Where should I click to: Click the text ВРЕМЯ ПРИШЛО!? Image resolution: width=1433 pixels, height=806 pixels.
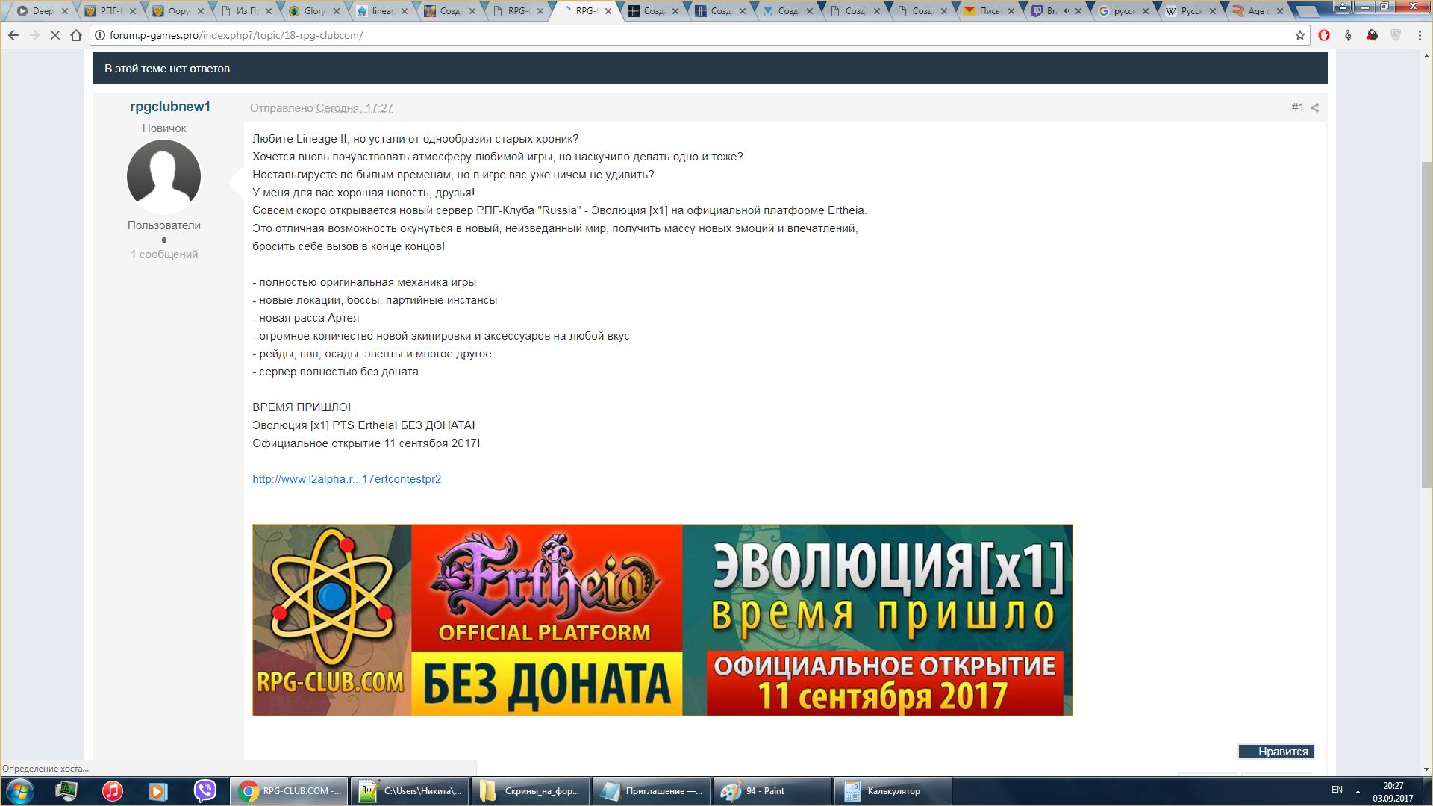coord(302,407)
